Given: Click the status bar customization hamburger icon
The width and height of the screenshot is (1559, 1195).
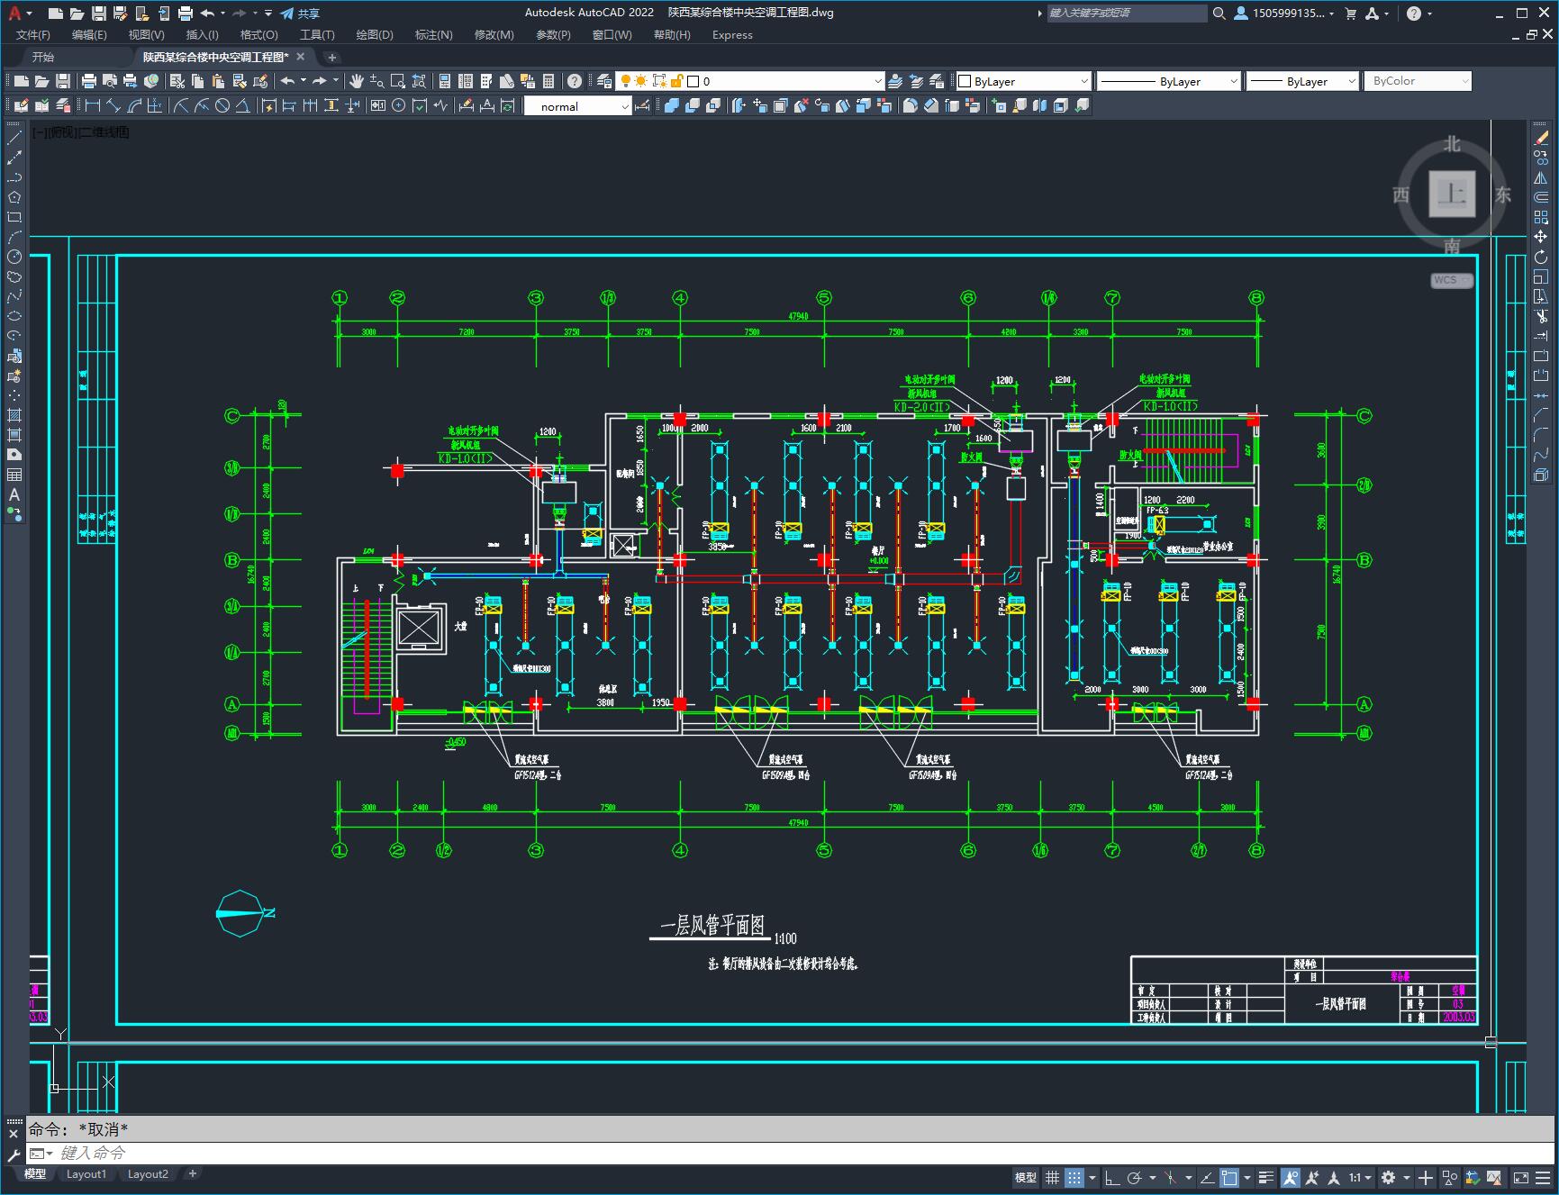Looking at the screenshot, I should 1544,1177.
